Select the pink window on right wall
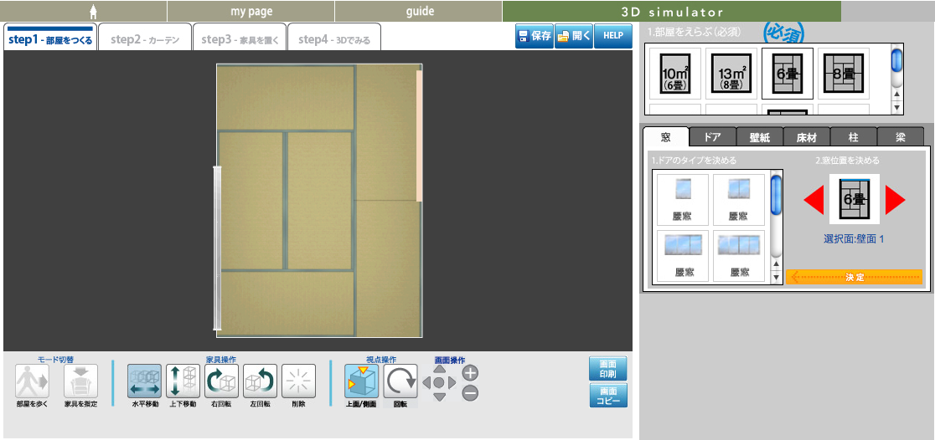 [x=420, y=136]
